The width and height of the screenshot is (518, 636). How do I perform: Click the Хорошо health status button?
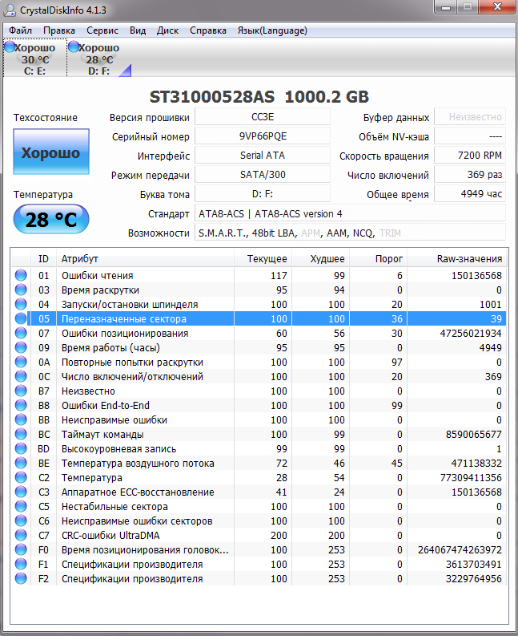tap(50, 152)
